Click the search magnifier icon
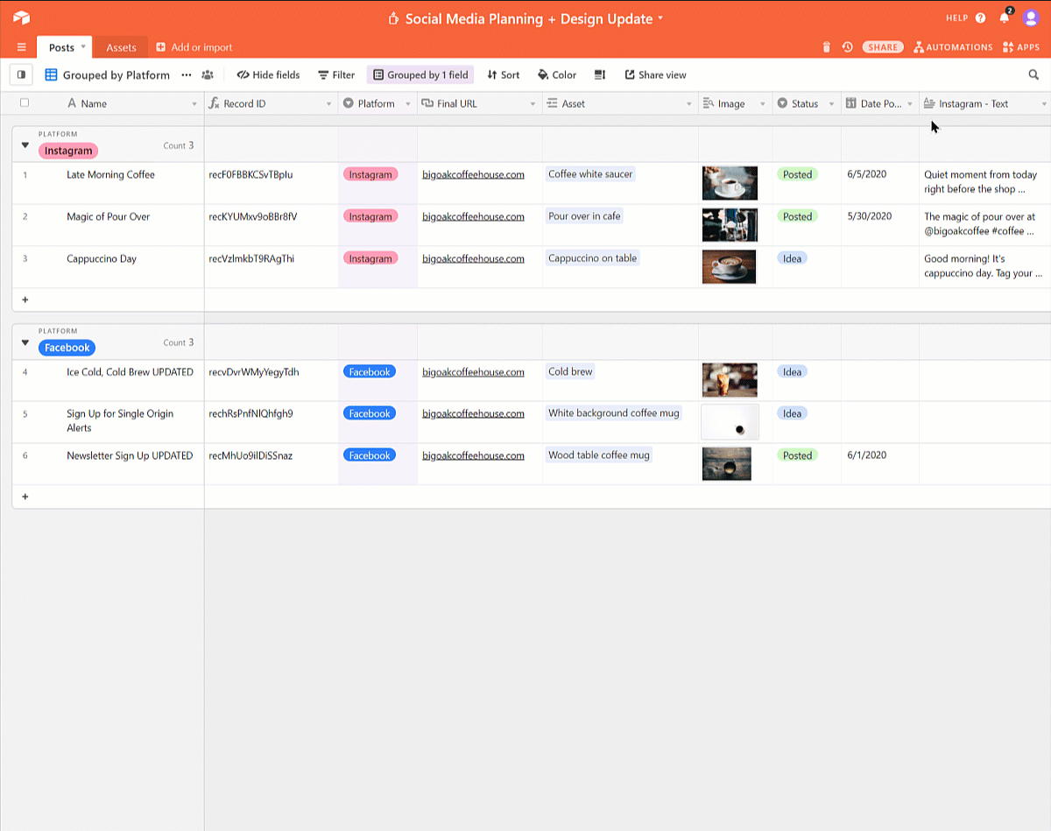Image resolution: width=1051 pixels, height=831 pixels. 1033,75
